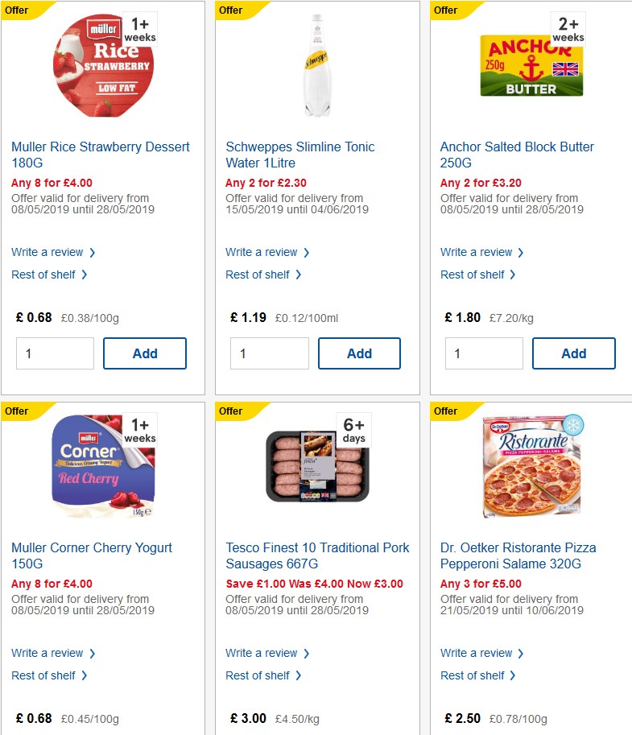The height and width of the screenshot is (735, 632).
Task: Write a review for Anchor butter
Action: [x=477, y=252]
